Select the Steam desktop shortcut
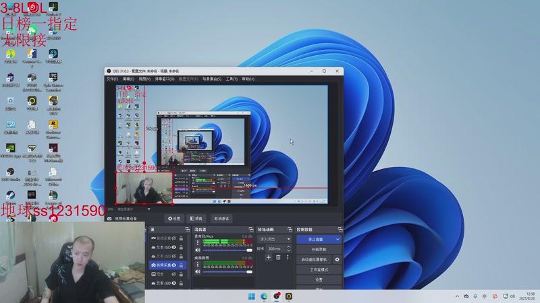Screen dimensions: 540x303 tap(11, 197)
